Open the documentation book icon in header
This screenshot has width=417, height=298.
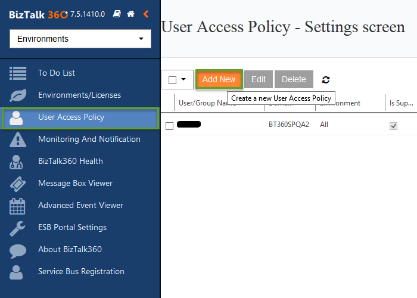point(117,14)
